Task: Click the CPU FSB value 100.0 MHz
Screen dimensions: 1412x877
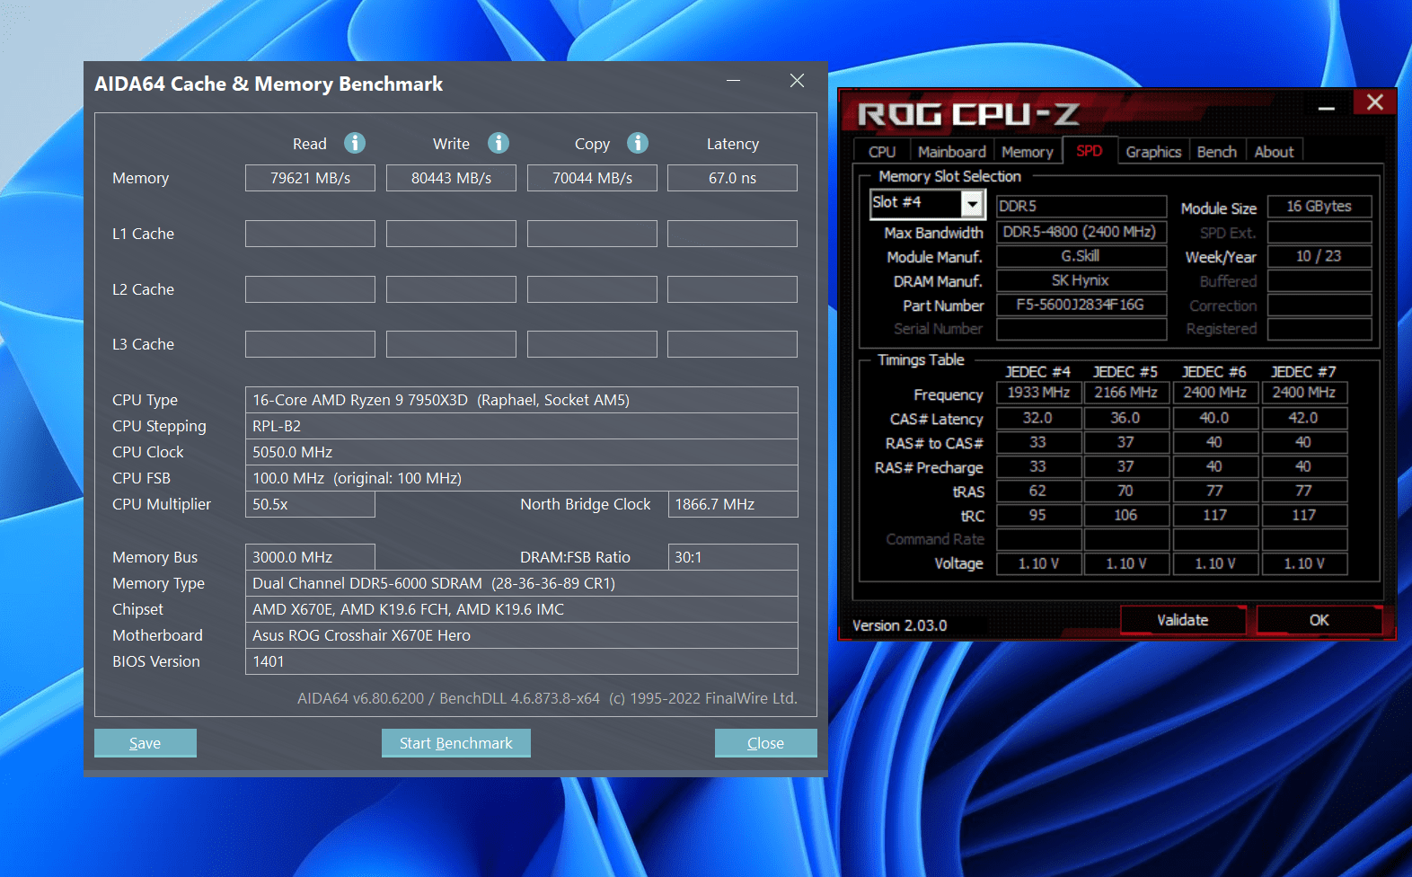Action: [x=522, y=478]
